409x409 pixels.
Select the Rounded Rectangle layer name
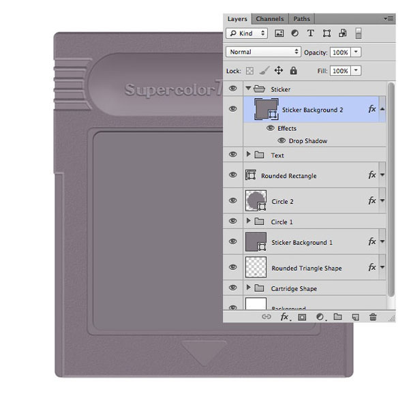(x=289, y=176)
